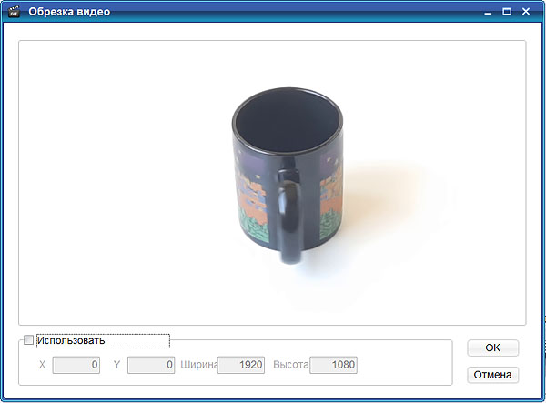
Task: Click the "Обрезка видео" title text
Action: tap(69, 12)
